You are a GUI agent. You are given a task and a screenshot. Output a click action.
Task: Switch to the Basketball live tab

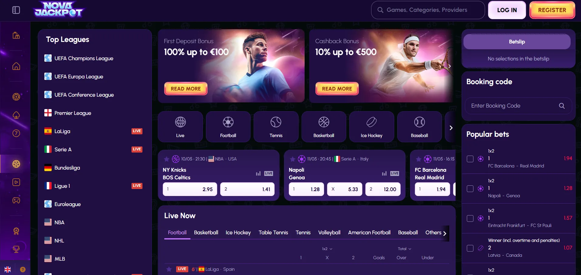click(206, 232)
